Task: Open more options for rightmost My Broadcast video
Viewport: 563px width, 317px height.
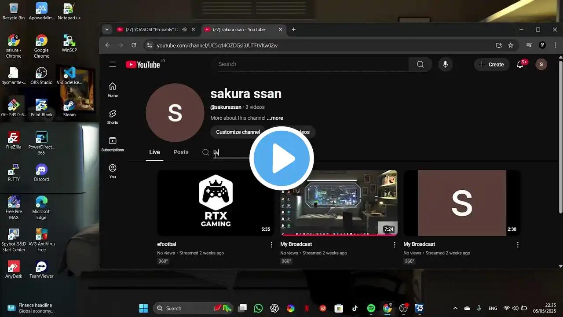Action: pyautogui.click(x=518, y=245)
